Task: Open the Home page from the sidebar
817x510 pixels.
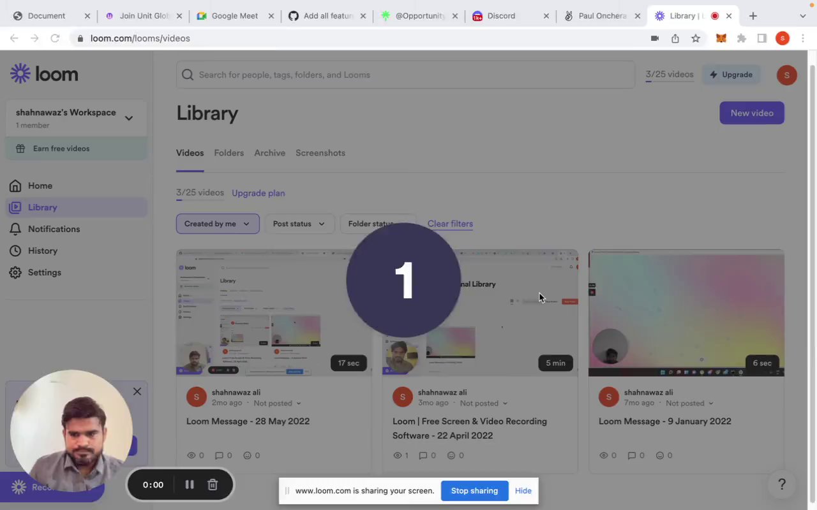Action: (x=40, y=186)
